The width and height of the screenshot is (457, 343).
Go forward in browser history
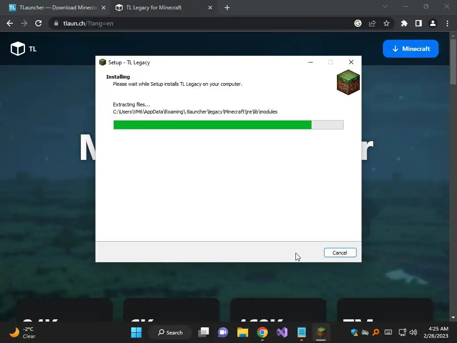click(24, 23)
